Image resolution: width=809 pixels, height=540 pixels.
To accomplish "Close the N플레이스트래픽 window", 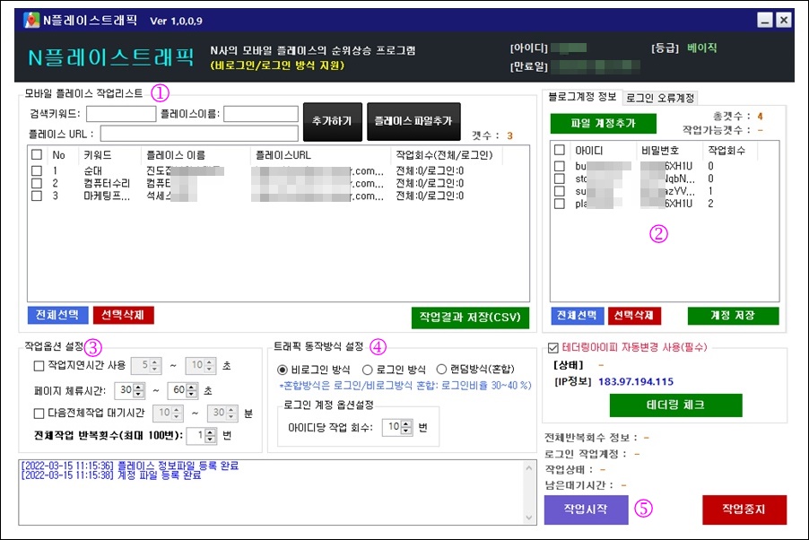I will [784, 20].
